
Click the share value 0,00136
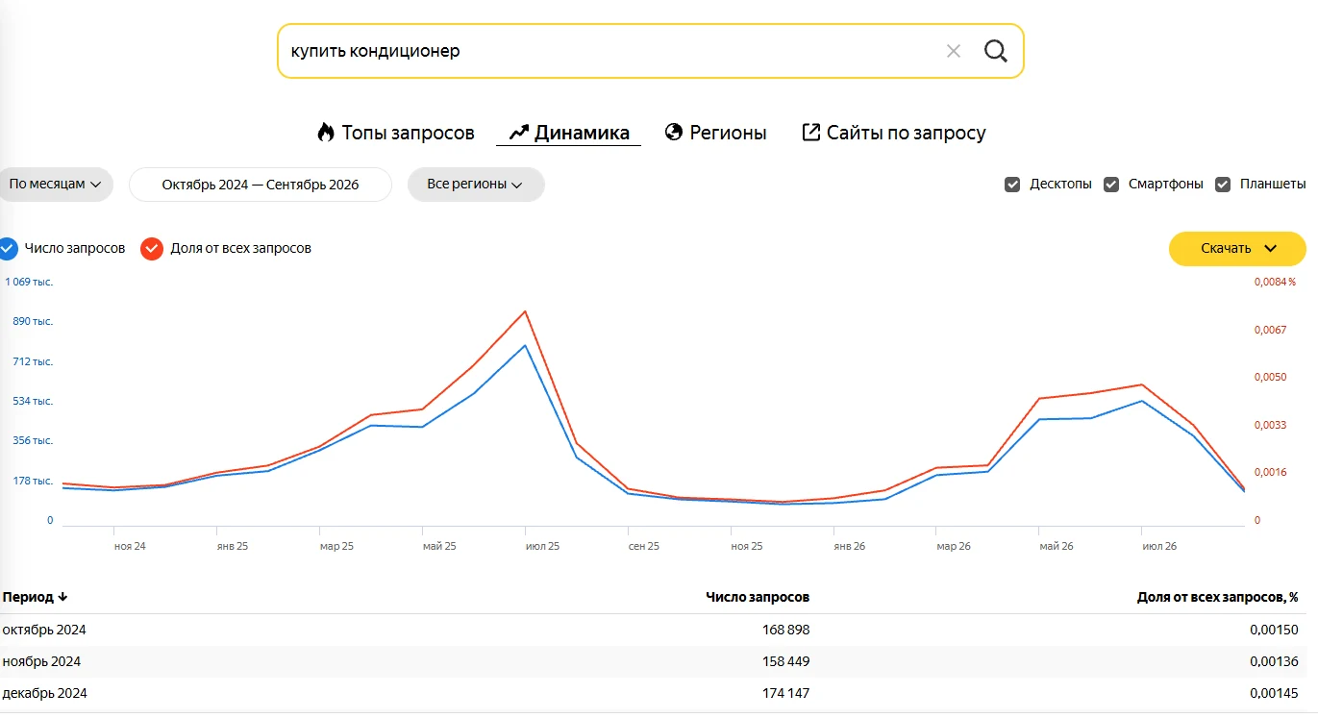[x=1274, y=661]
